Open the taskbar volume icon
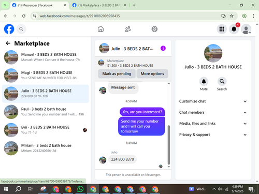Viewport: 259px width, 194px height. (x=220, y=189)
